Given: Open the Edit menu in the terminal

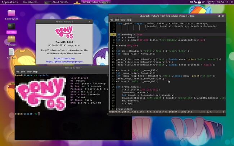Looking at the screenshot, I should [x=23, y=72].
